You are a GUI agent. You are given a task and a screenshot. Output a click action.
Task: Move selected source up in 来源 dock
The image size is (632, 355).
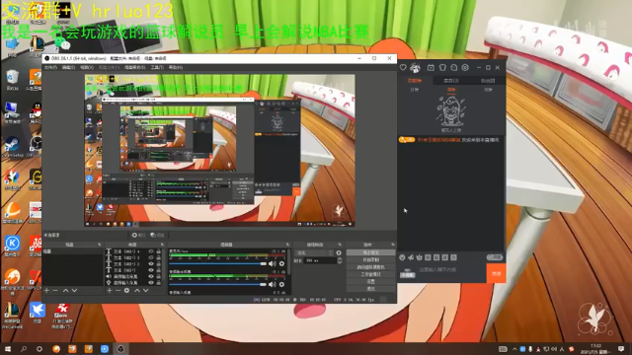[x=137, y=290]
